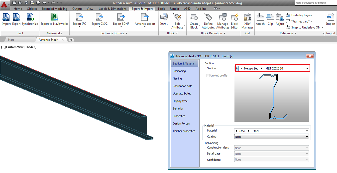The image size is (337, 173).
Task: Click the Revit Synchronize icon
Action: 30,17
